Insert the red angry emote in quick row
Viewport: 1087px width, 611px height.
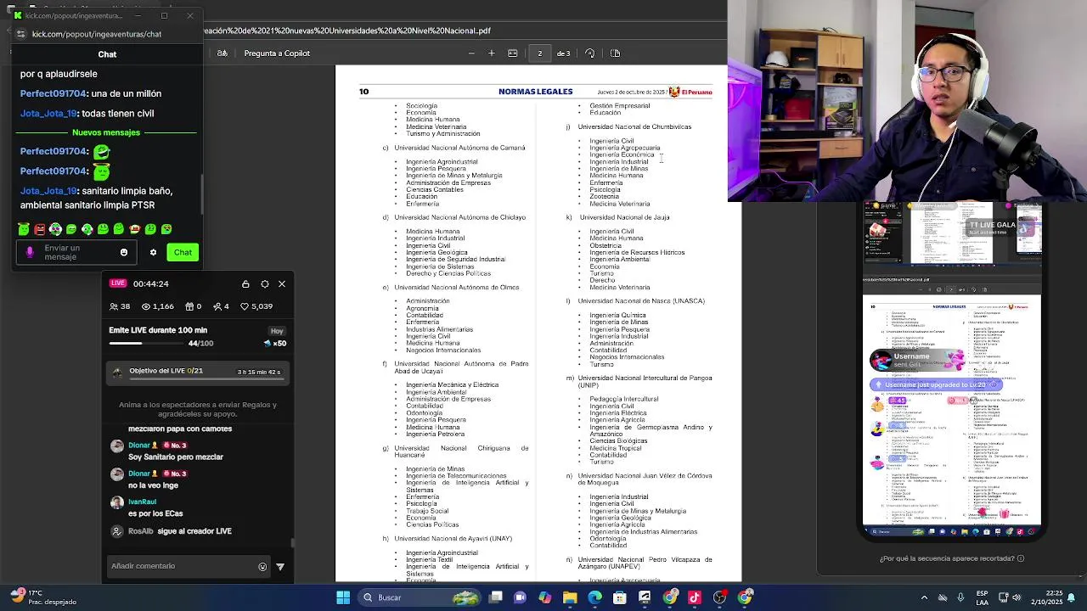pos(40,229)
